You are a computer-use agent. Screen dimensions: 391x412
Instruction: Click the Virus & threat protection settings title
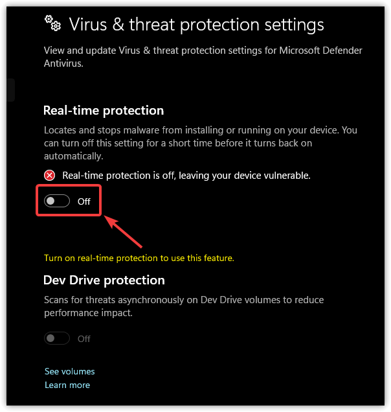[x=195, y=25]
